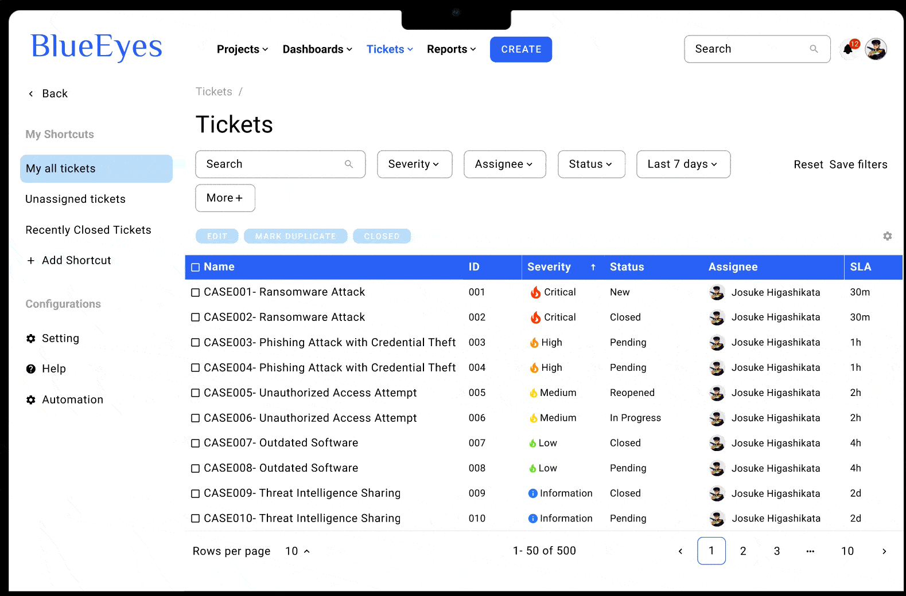Screen dimensions: 906x596
Task: Click the Setting gear icon in sidebar
Action: [x=31, y=339]
